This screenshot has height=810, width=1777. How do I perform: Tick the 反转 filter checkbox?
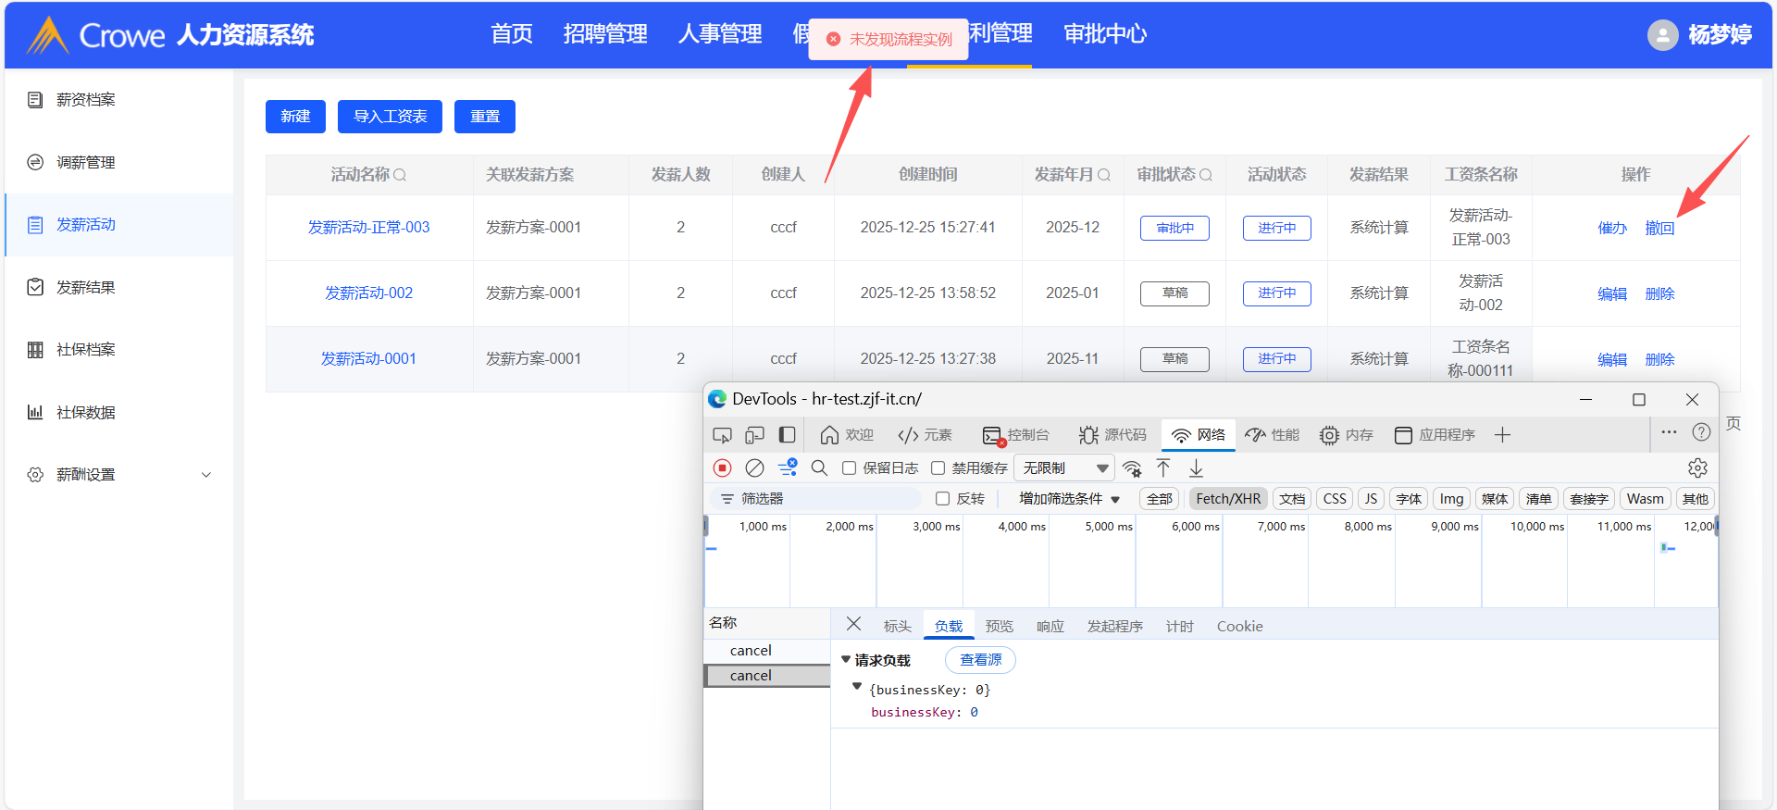pyautogui.click(x=943, y=499)
